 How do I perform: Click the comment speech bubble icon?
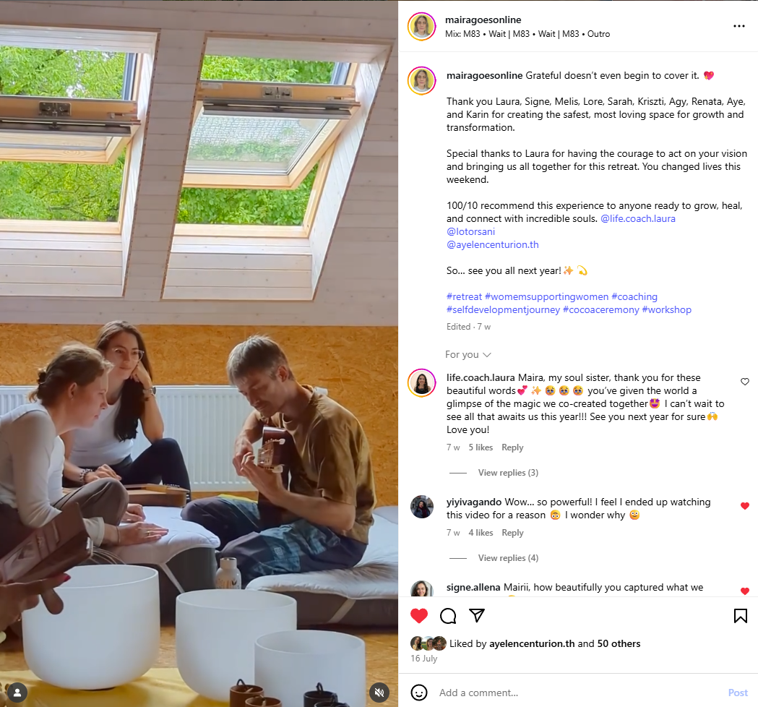(x=448, y=616)
